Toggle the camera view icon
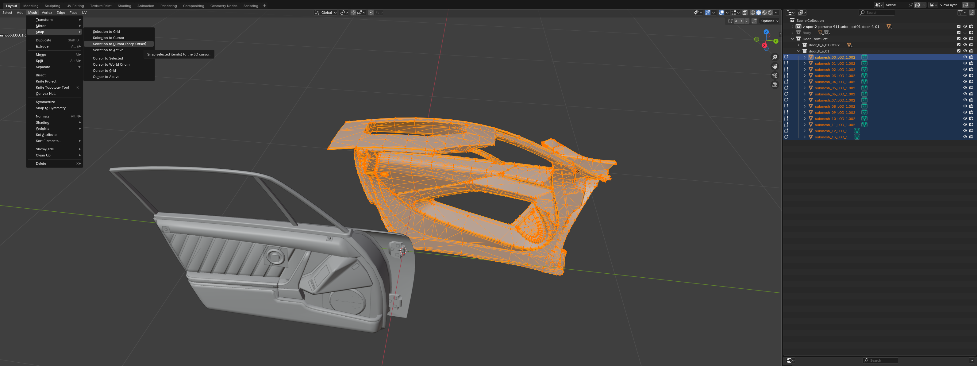The height and width of the screenshot is (366, 977). 775,75
